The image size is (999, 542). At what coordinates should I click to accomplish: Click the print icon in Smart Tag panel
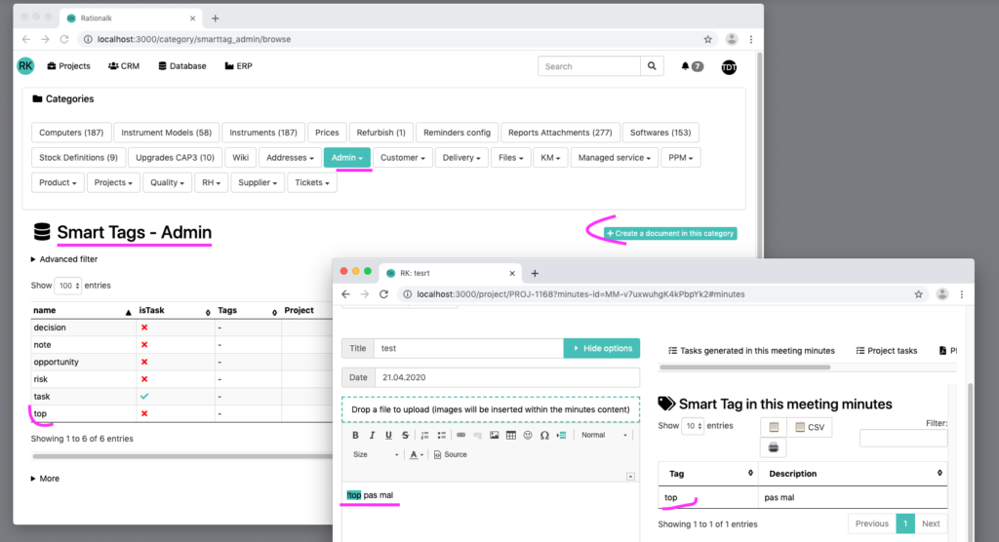774,447
